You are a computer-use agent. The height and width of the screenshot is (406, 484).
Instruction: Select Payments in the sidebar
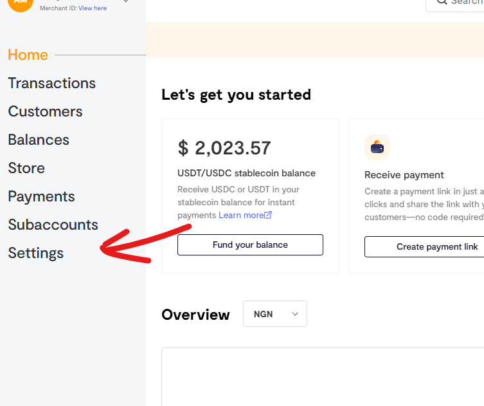(x=41, y=196)
